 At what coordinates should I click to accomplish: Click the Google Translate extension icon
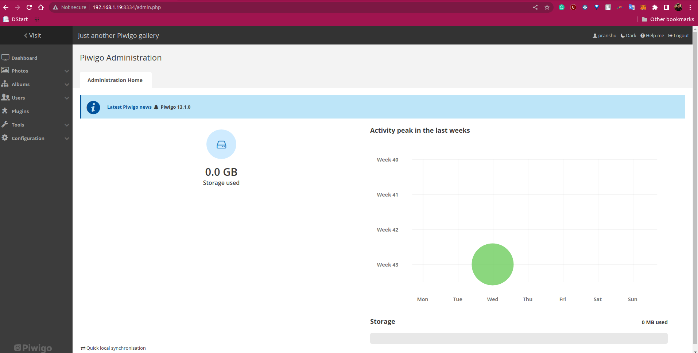pyautogui.click(x=632, y=7)
